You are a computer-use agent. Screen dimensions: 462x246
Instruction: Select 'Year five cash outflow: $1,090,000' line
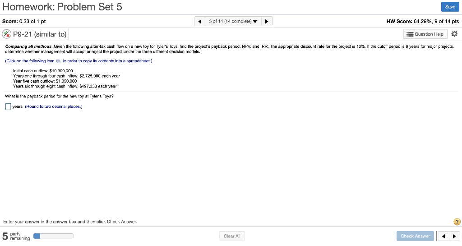click(x=45, y=81)
